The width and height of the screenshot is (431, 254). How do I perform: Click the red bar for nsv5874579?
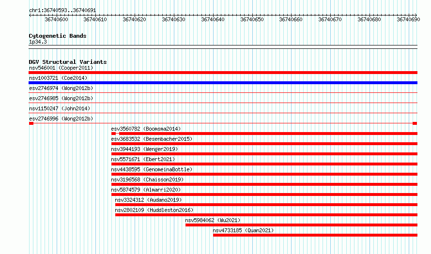tap(264, 194)
